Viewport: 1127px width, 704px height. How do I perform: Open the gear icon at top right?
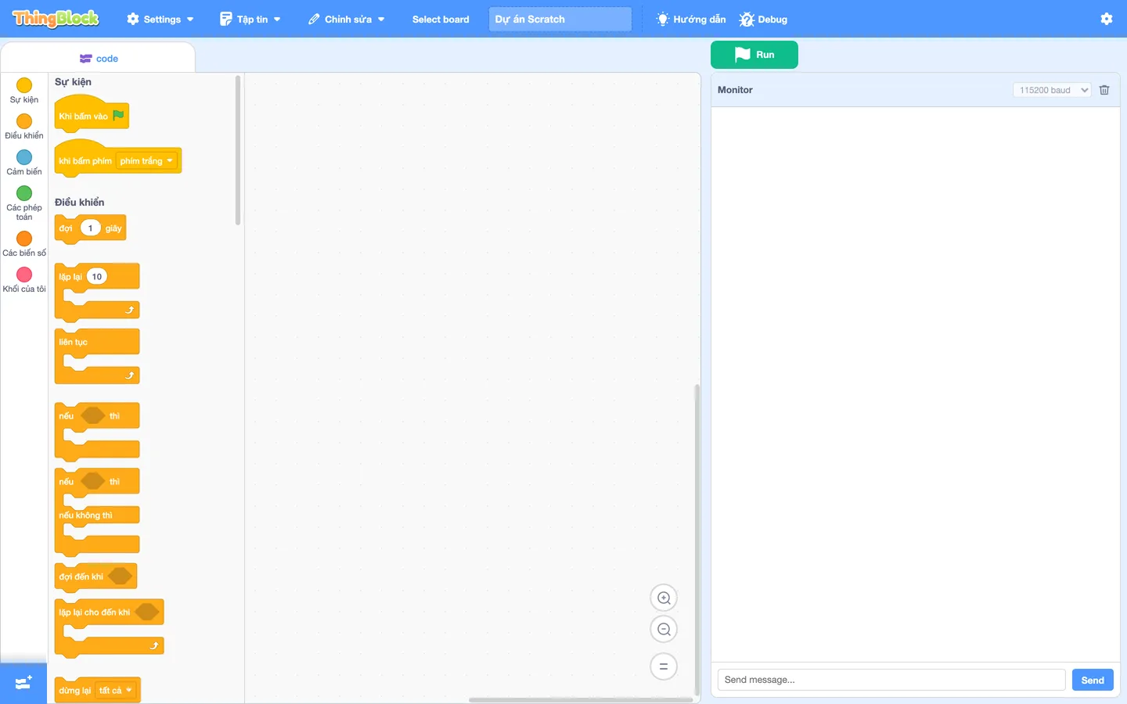(x=1107, y=19)
